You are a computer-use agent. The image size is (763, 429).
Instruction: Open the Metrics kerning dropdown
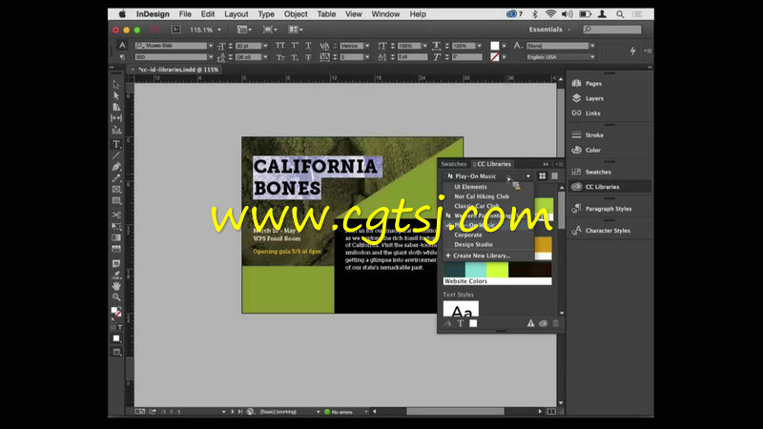[x=367, y=46]
